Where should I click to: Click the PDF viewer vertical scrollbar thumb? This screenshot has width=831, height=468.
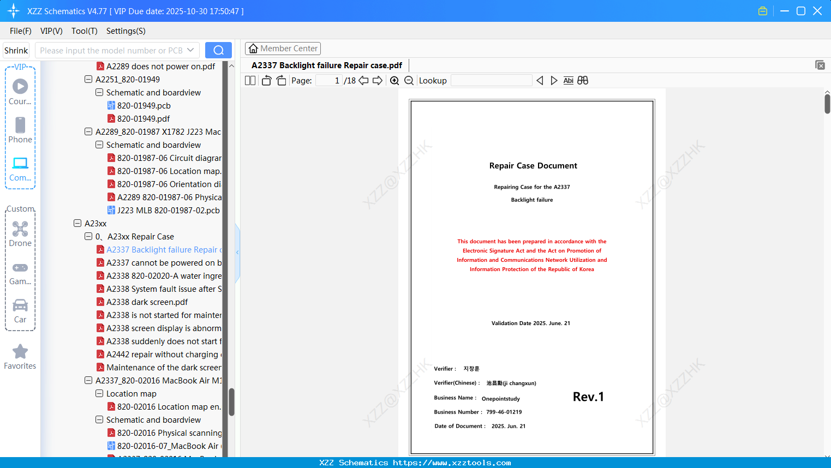827,104
